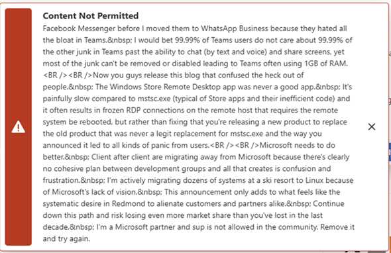Click the words ski resort to Linux
Screen dimensions: 391x253
click(x=293, y=180)
